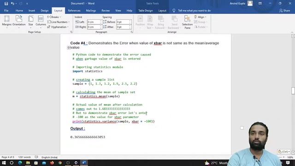The height and width of the screenshot is (166, 295).
Task: Open the Selection Pane
Action: pos(187,22)
